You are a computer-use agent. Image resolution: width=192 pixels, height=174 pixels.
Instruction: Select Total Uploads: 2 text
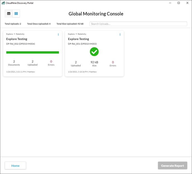[x=13, y=24]
